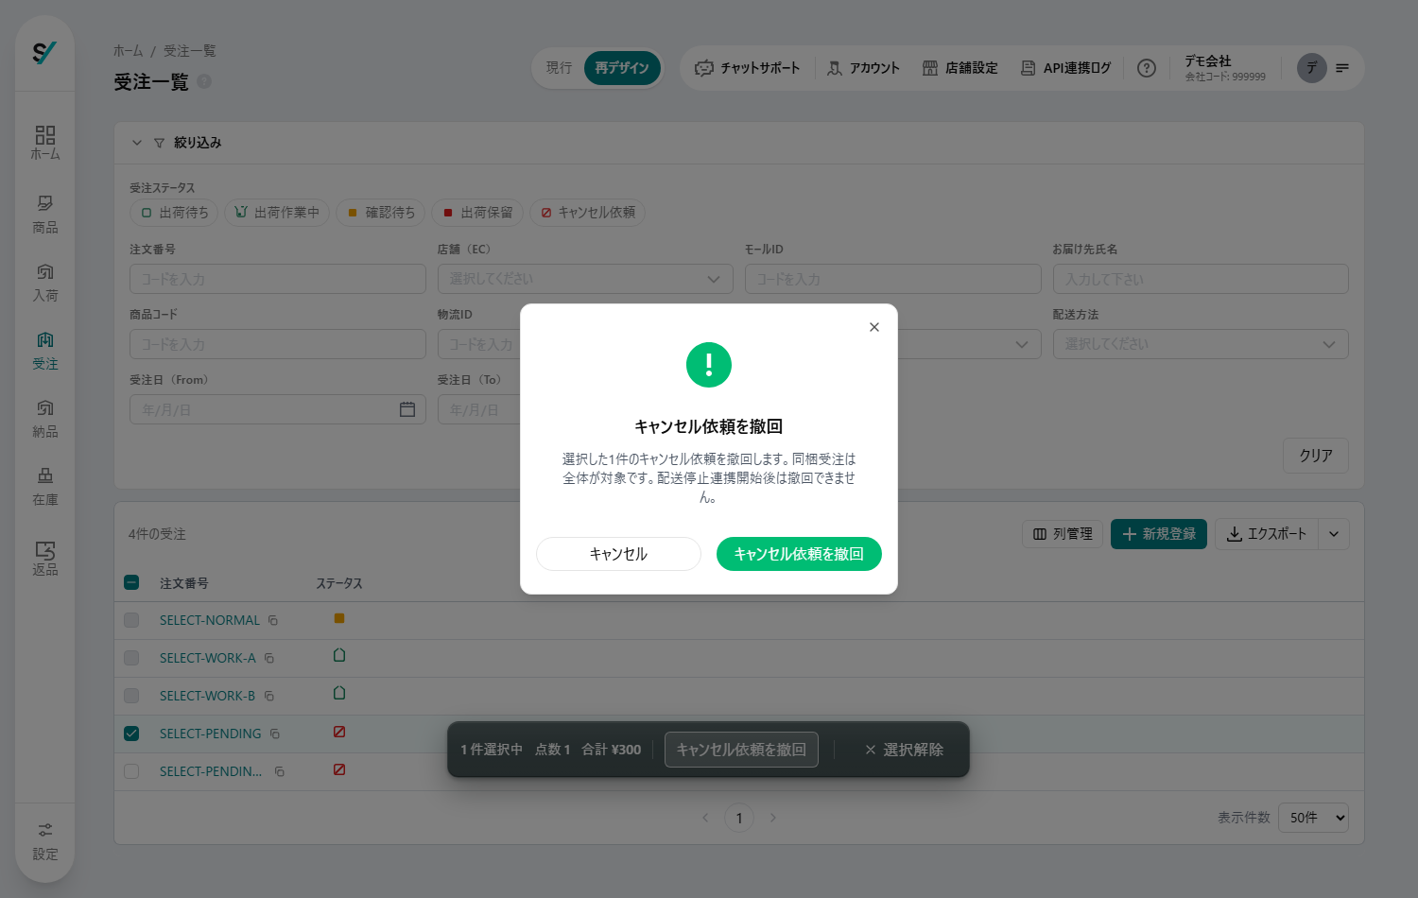The width and height of the screenshot is (1418, 898).
Task: Open the 店舗（EC） dropdown
Action: click(x=585, y=279)
